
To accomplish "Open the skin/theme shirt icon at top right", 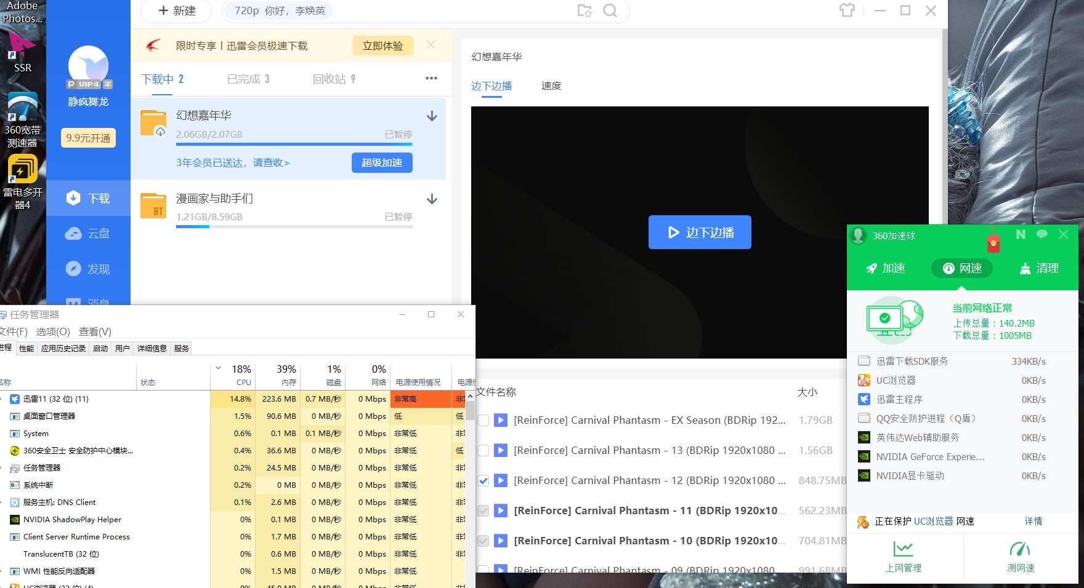I will pyautogui.click(x=847, y=10).
